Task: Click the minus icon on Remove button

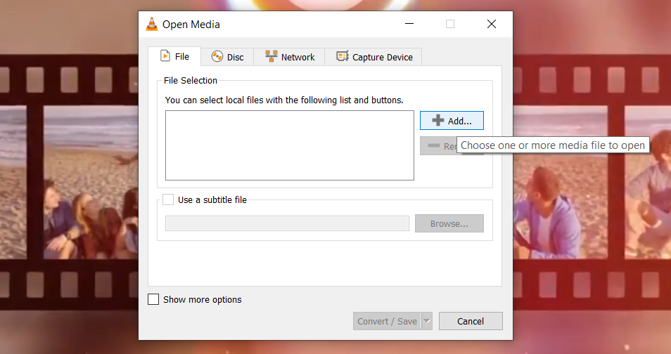Action: pyautogui.click(x=434, y=146)
